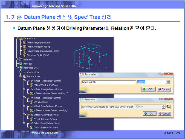Click help button on Main Width dialog
Viewport: 185px width, 139px height.
click(x=161, y=74)
